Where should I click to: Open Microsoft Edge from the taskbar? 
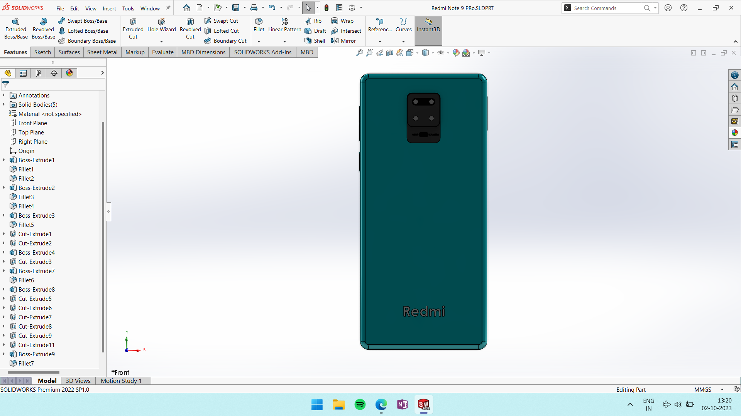pos(381,404)
